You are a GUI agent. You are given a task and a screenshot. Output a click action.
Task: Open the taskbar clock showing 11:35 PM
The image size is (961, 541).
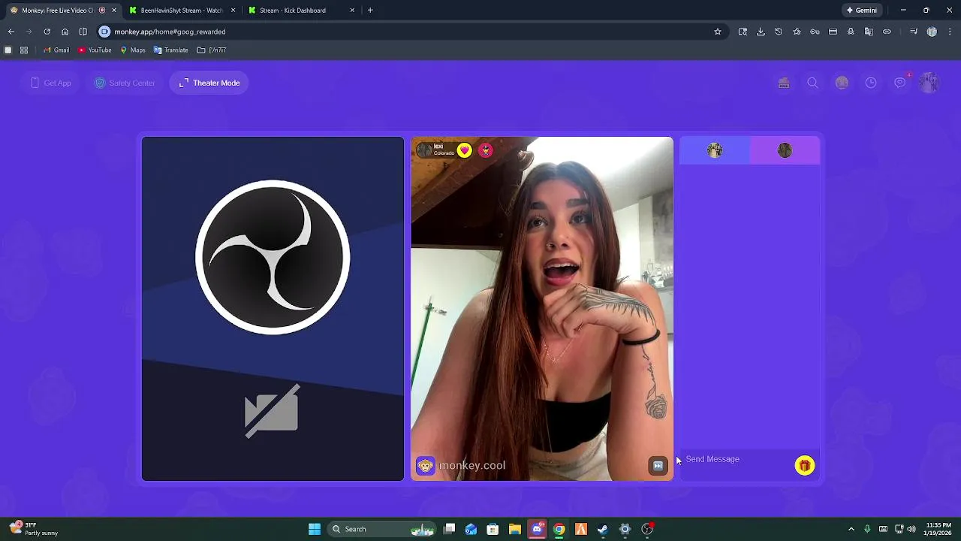click(938, 529)
